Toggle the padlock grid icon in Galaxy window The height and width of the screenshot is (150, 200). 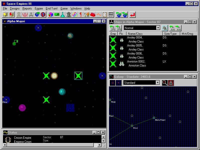171,83
